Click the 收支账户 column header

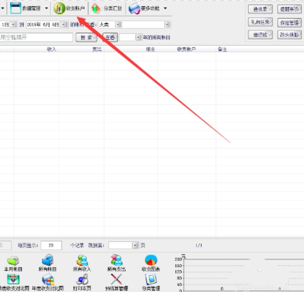point(187,49)
